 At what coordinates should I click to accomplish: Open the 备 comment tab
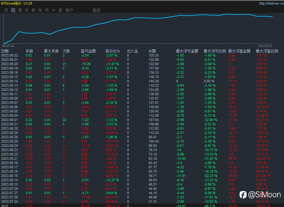click(x=60, y=10)
